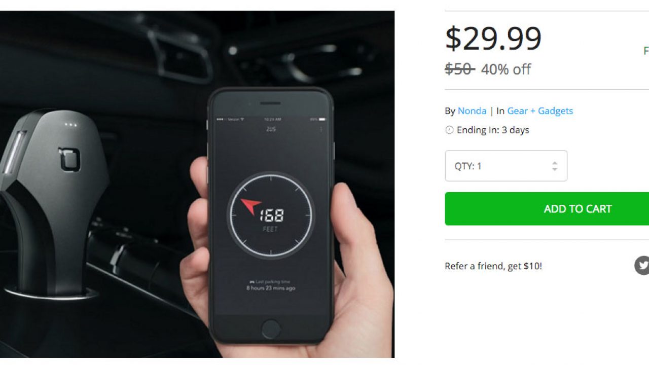Click the three-dot menu on the phone screen
649x365 pixels.
[321, 130]
